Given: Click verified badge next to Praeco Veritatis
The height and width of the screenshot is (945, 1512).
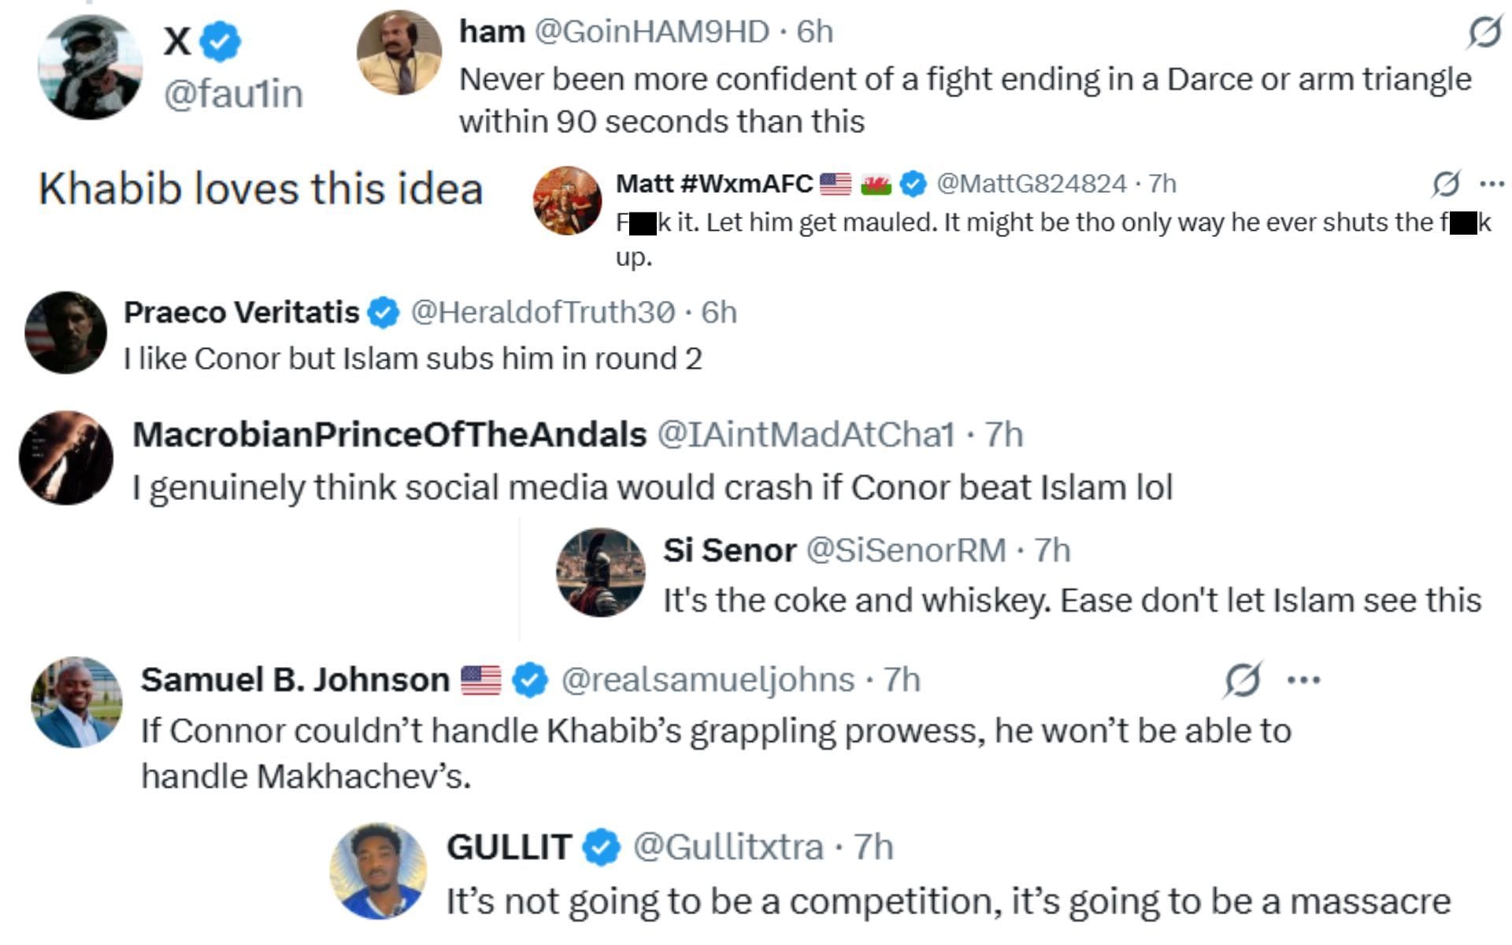Looking at the screenshot, I should point(379,312).
